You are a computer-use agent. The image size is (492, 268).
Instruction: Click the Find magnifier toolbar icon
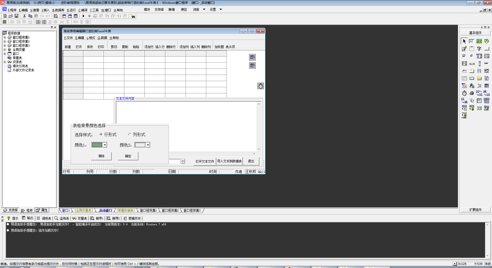coord(56,16)
